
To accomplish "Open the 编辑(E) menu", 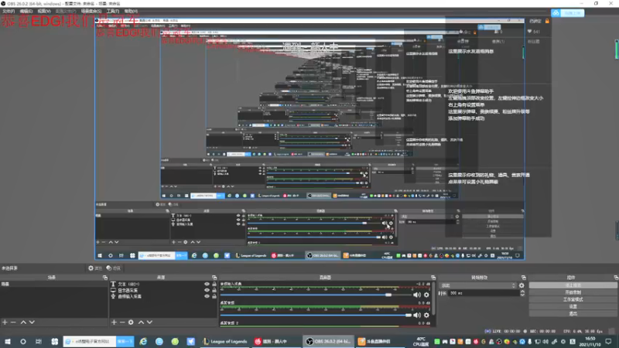I will pos(26,11).
